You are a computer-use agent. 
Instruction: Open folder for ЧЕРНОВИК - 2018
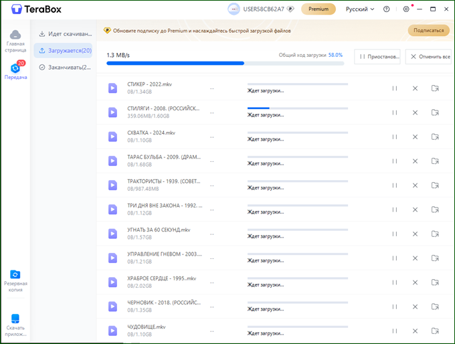point(435,307)
